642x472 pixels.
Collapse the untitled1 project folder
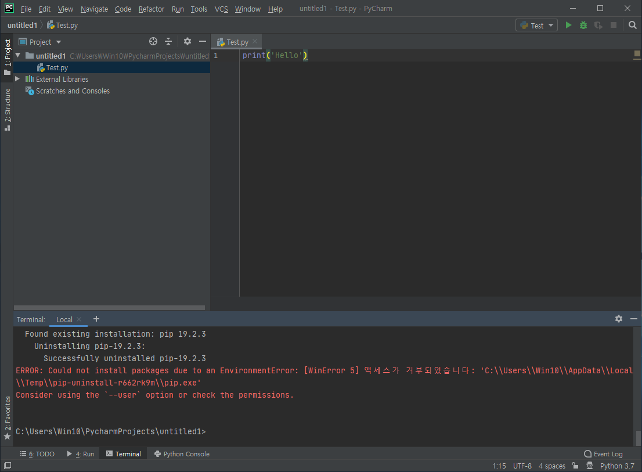pyautogui.click(x=18, y=55)
